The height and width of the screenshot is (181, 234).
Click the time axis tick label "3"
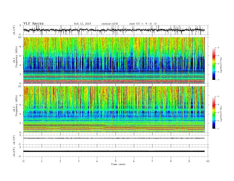[79, 161]
